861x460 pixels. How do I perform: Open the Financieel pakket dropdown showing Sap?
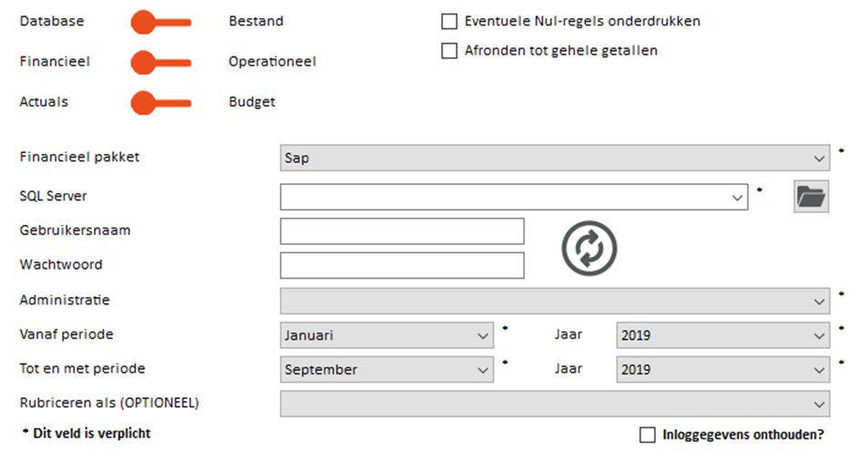[554, 158]
